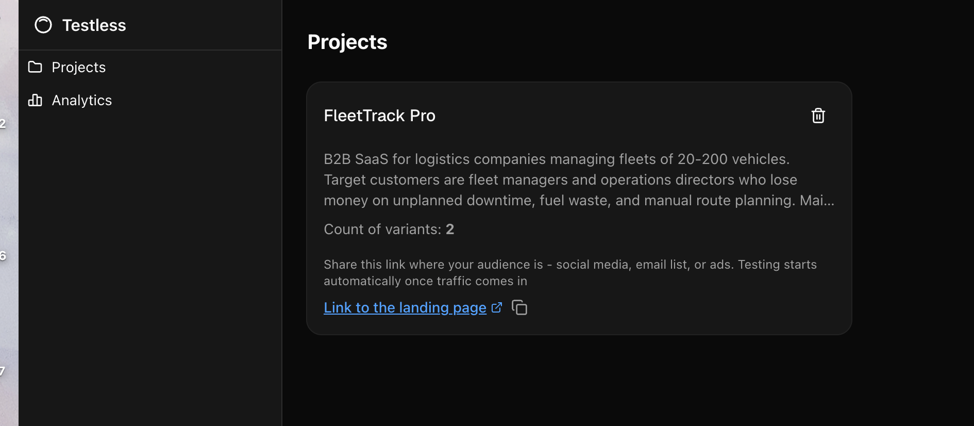Click the external link arrow icon
Viewport: 974px width, 426px height.
(x=497, y=307)
